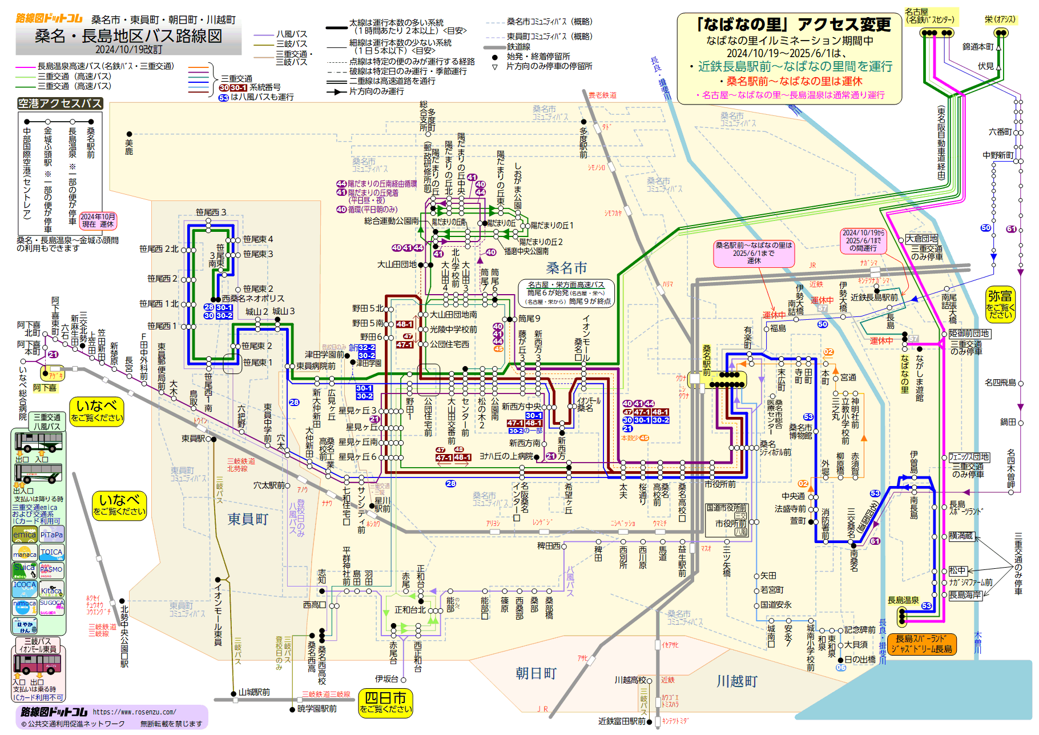Click the 横満蔵 stop label
The image size is (1039, 735).
click(961, 536)
